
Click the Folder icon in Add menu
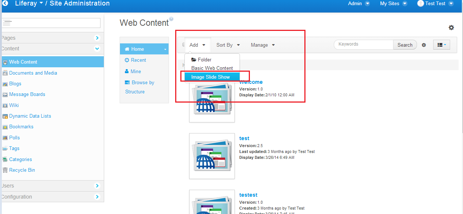(194, 60)
